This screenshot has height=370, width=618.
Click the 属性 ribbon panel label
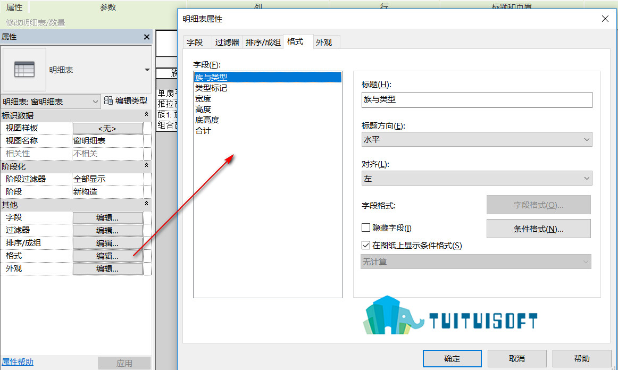coord(14,7)
